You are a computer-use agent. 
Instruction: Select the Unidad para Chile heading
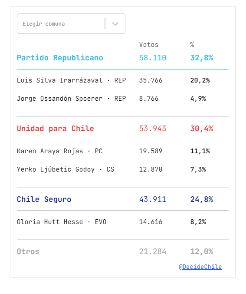(x=56, y=129)
